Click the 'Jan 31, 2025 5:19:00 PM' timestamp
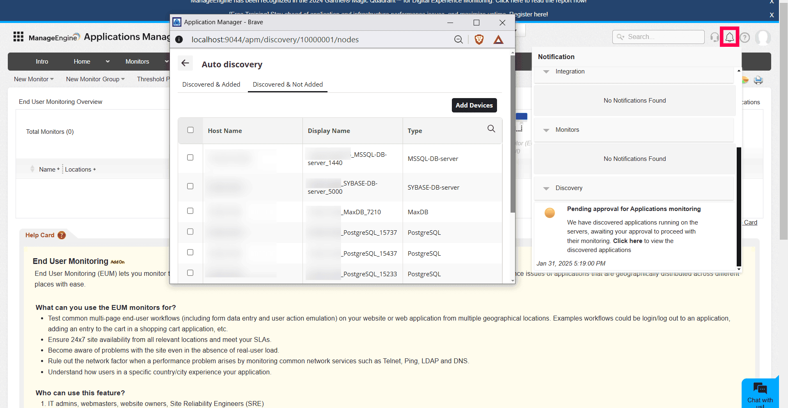Viewport: 788px width, 408px height. [571, 264]
